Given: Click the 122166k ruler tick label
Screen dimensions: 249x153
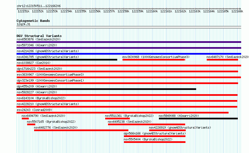Looking at the screenshot, I should click(237, 11).
